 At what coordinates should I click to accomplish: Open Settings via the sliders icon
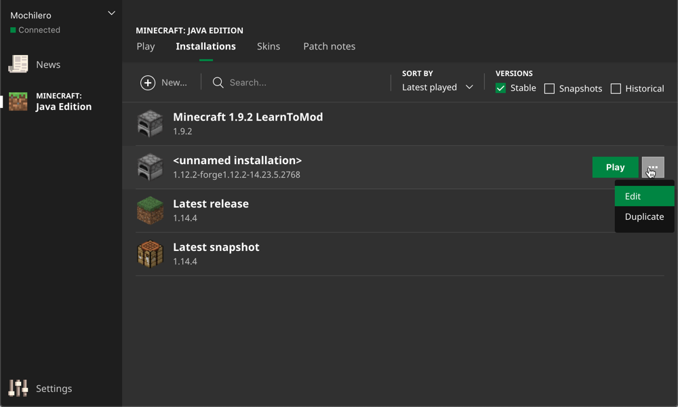pos(18,388)
